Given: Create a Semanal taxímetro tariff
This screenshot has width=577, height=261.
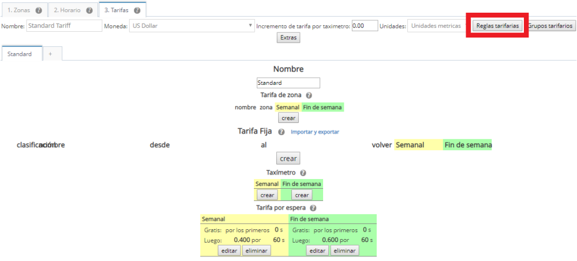Looking at the screenshot, I should (267, 195).
